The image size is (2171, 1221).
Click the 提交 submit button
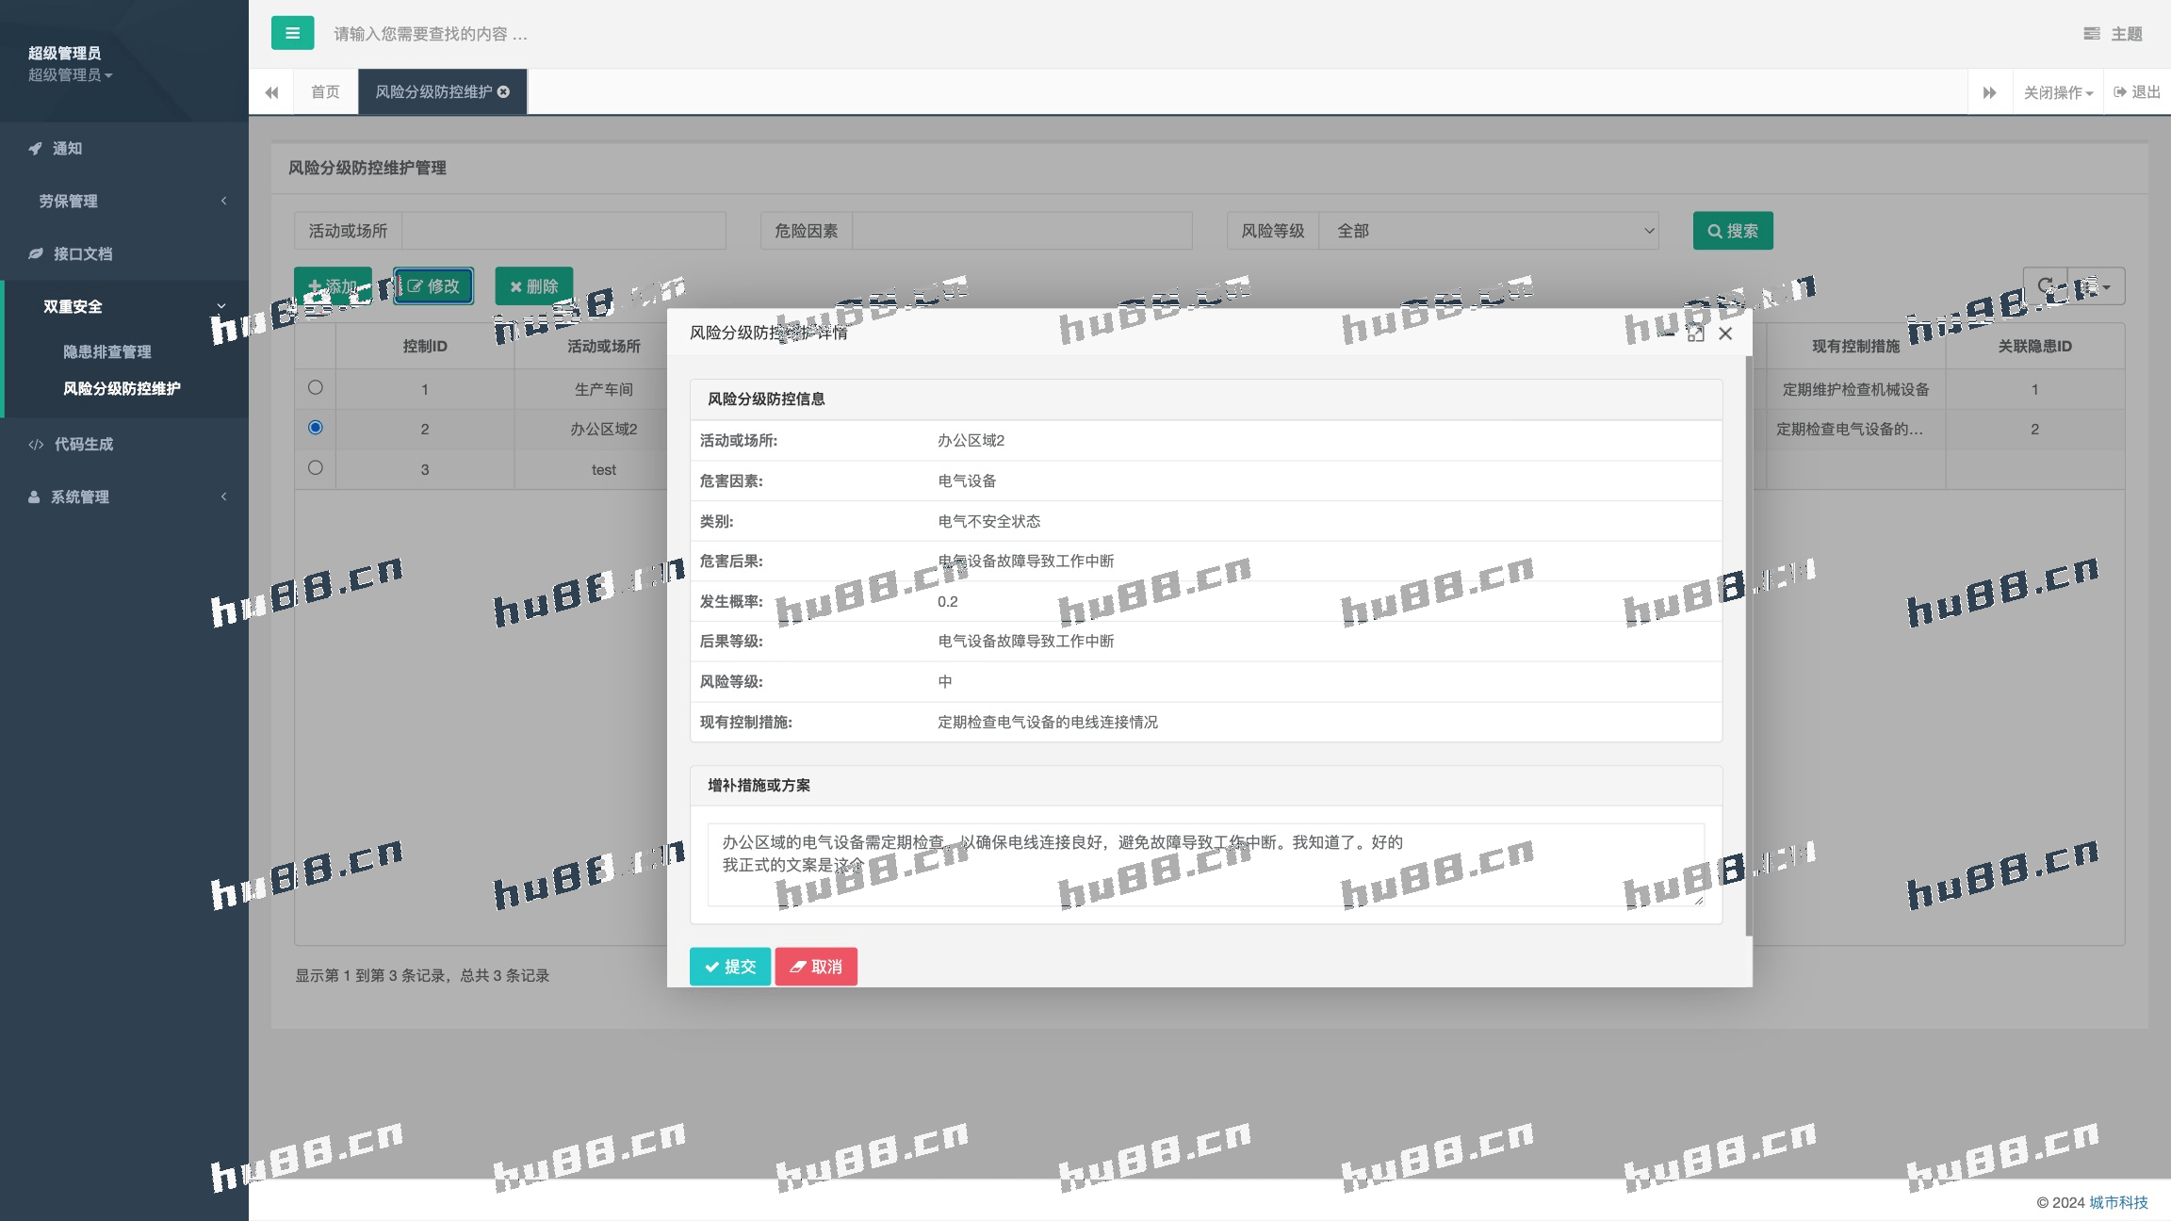click(x=730, y=967)
